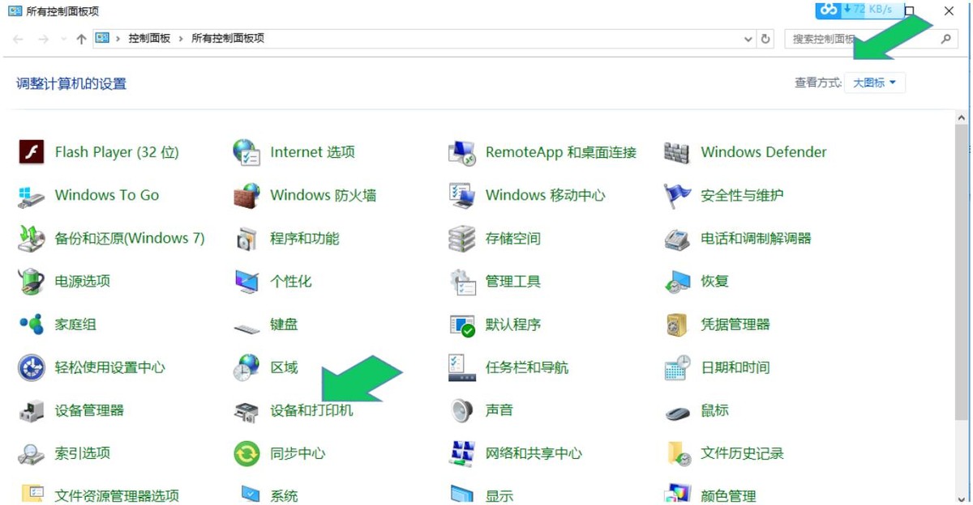Open 声音 (Sound) settings
973x505 pixels.
coord(498,410)
